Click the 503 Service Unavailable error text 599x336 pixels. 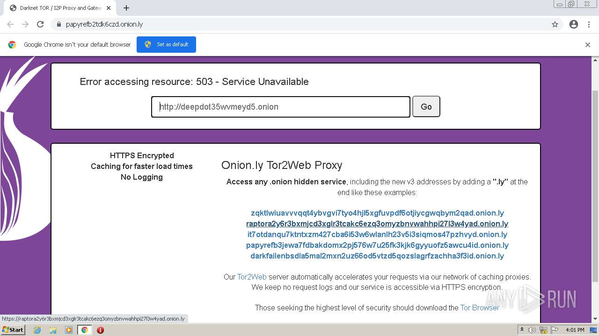click(x=194, y=82)
